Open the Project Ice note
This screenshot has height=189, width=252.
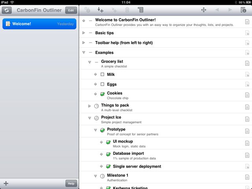pyautogui.click(x=247, y=119)
